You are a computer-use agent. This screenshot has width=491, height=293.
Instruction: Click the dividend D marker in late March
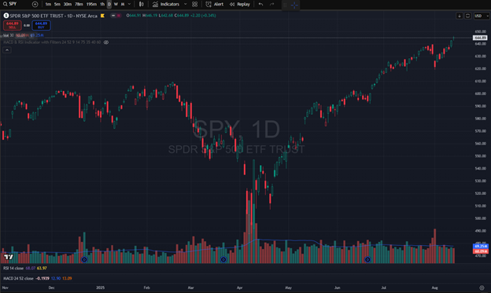coord(223,259)
